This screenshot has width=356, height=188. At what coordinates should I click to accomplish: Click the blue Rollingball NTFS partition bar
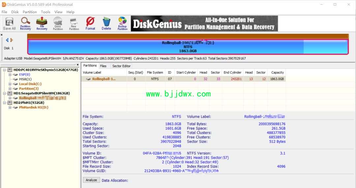[x=188, y=47]
